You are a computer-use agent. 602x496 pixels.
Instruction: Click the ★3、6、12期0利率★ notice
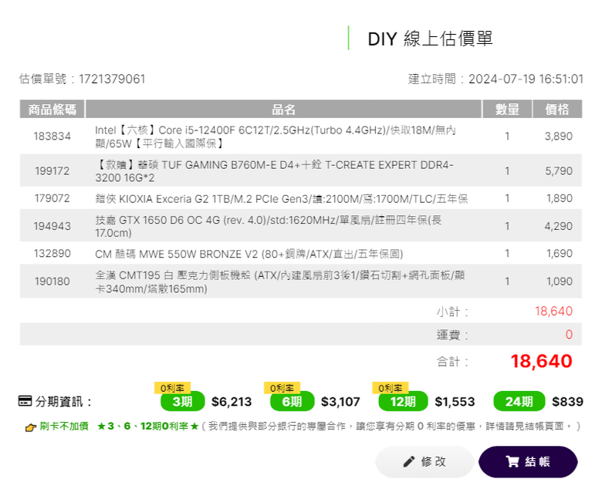(x=148, y=426)
